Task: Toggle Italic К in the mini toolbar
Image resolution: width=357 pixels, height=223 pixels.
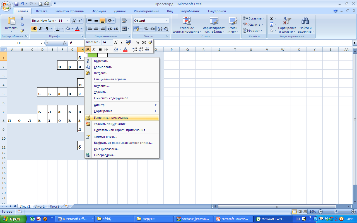Action: coord(94,49)
